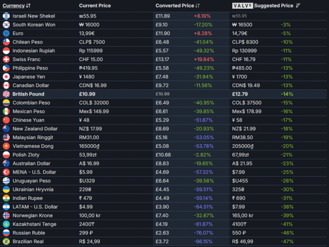Click the Canadian flag icon
329x247 pixels.
pyautogui.click(x=7, y=85)
